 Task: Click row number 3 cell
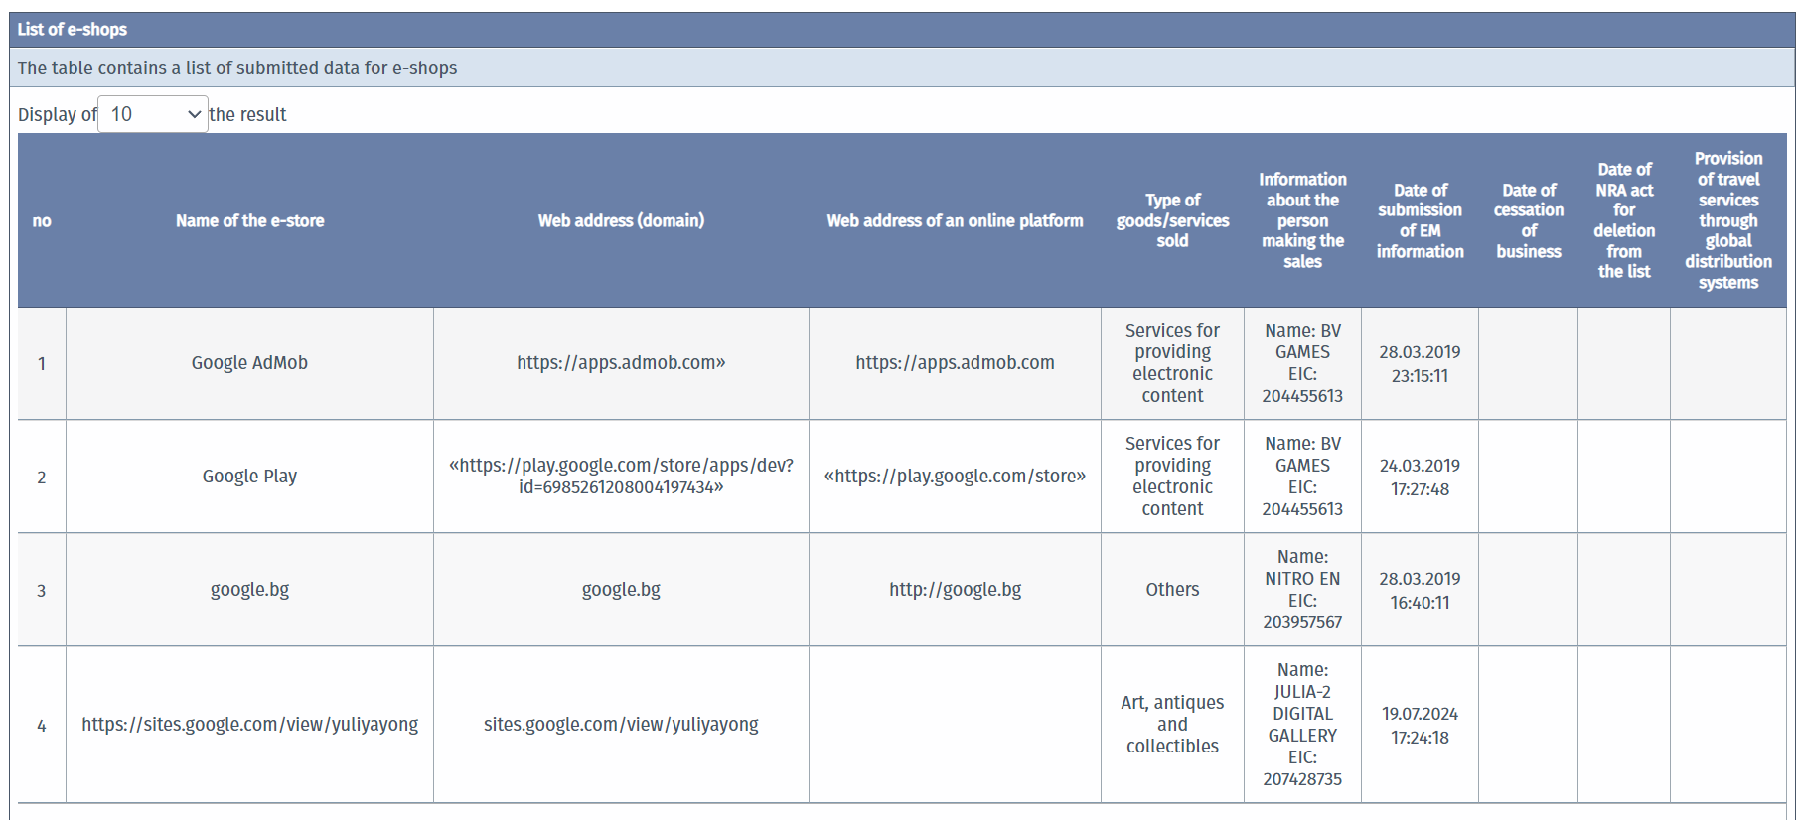click(x=42, y=590)
